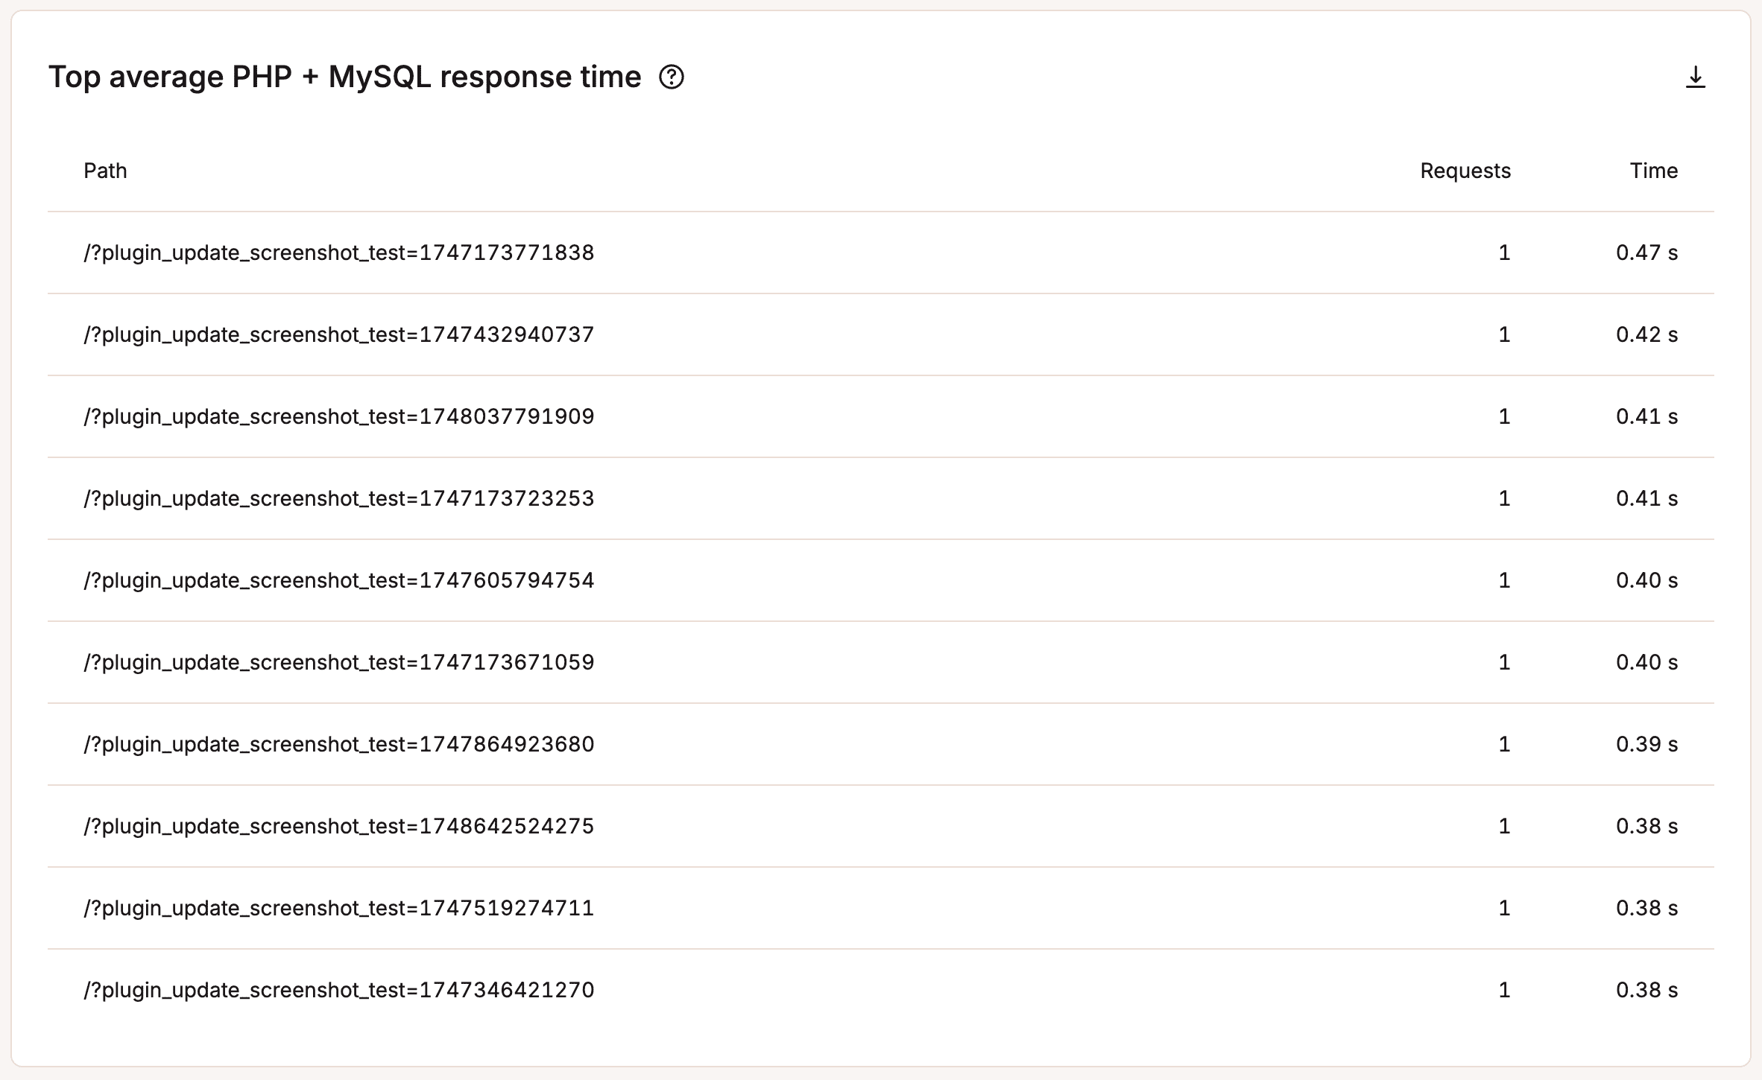Click time value in the 1747346421270 row
Image resolution: width=1762 pixels, height=1080 pixels.
1646,990
